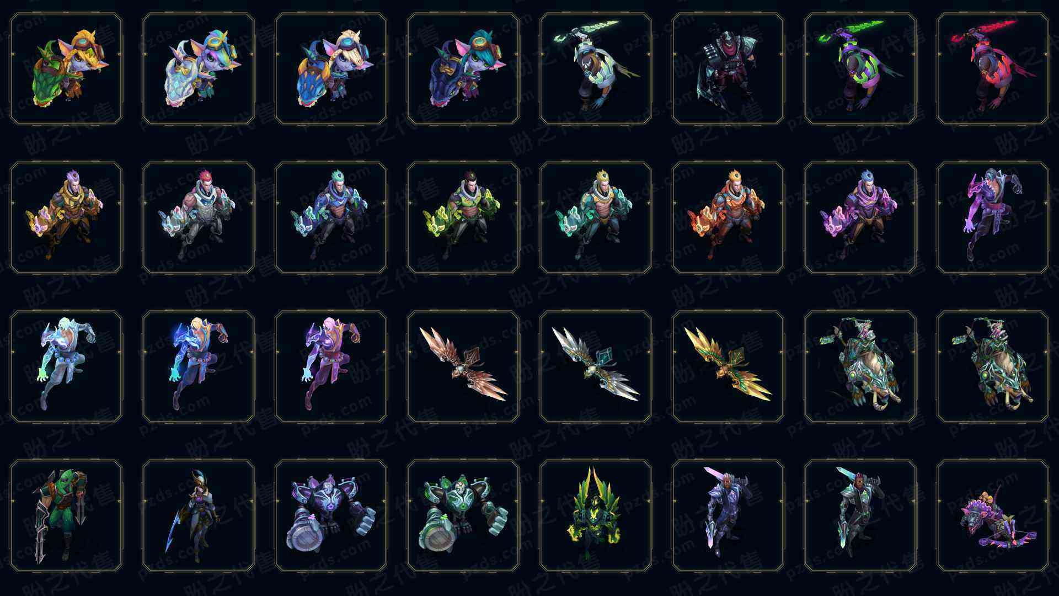Select the white-shelled yordle chroma thumbnail
The image size is (1059, 596).
pyautogui.click(x=199, y=68)
